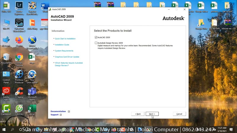Select the Google driver Excel file icon
Screen dimensions: 237x133
(201, 7)
